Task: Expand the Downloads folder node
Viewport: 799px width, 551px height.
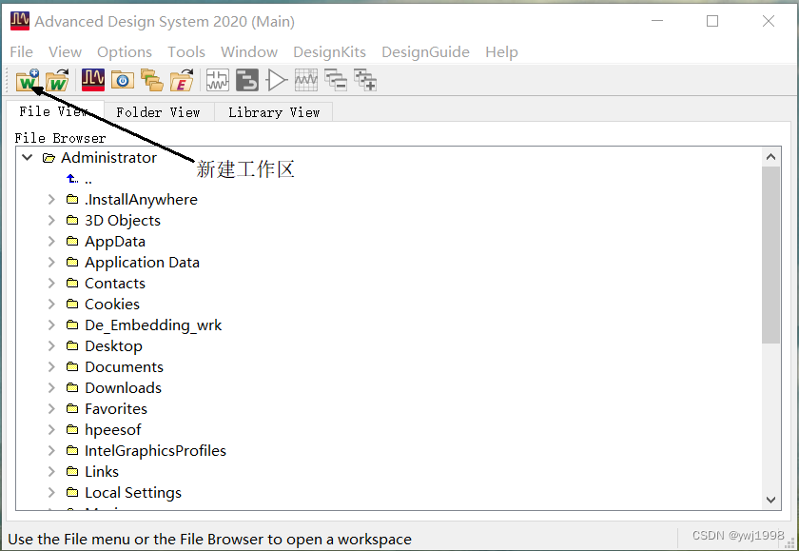Action: click(x=51, y=387)
